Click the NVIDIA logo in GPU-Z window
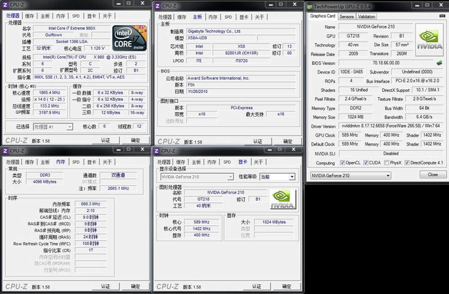Viewport: 449px width, 294px height. 429,39
